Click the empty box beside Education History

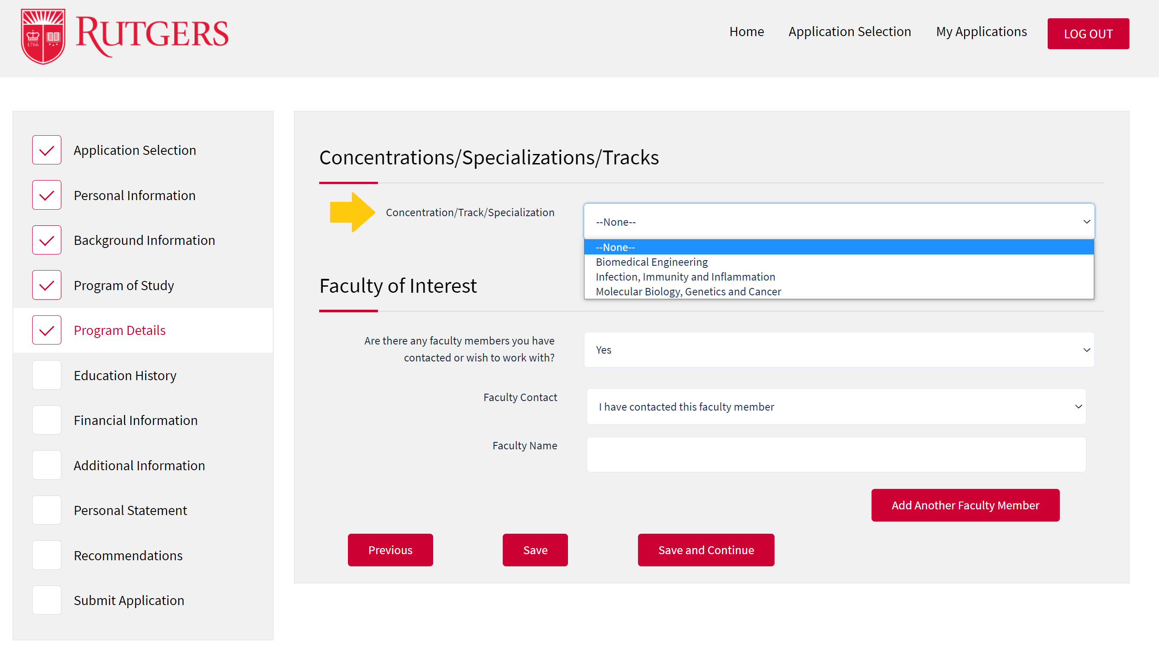coord(47,375)
